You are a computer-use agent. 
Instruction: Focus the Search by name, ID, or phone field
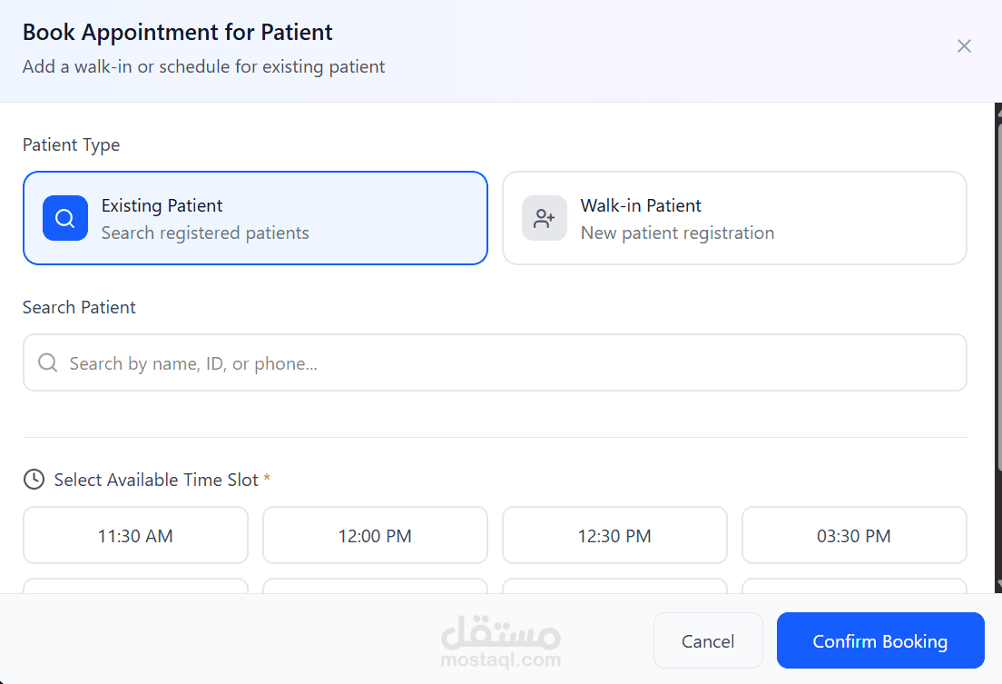tap(508, 363)
